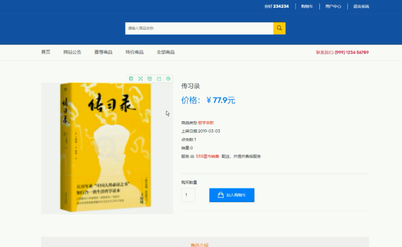Open the 特价商品 navigation item

(x=134, y=52)
